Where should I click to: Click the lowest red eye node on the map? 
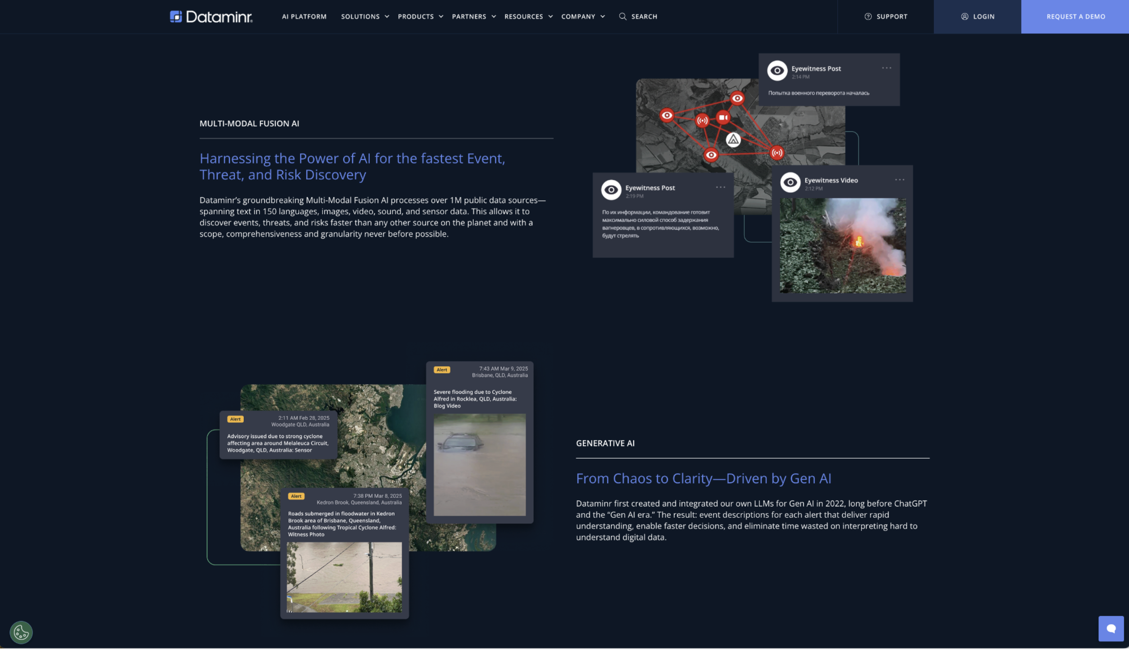point(711,155)
